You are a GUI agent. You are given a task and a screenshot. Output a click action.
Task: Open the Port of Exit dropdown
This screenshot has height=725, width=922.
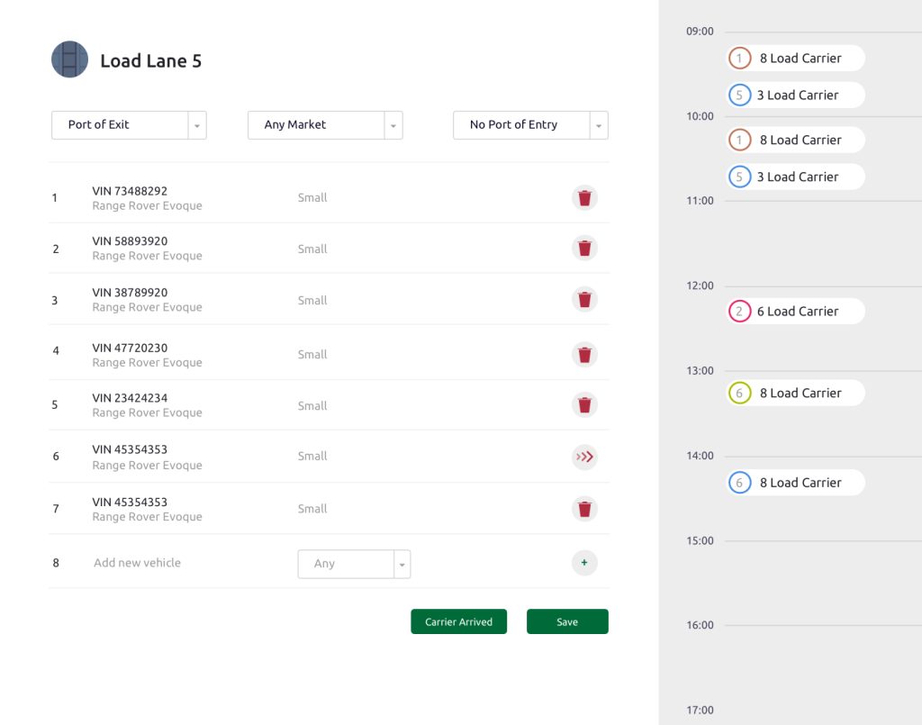coord(196,125)
